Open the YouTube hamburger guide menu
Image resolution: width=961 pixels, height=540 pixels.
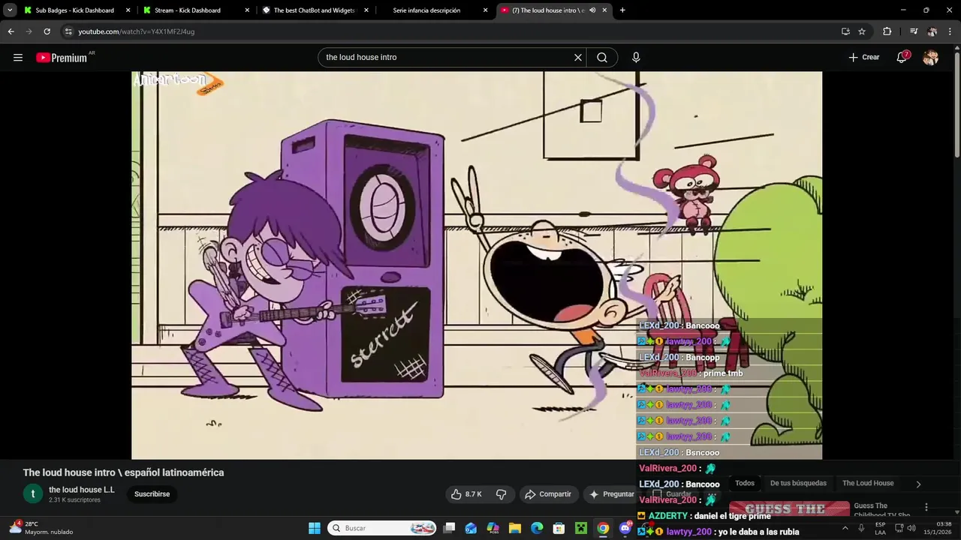click(x=18, y=57)
